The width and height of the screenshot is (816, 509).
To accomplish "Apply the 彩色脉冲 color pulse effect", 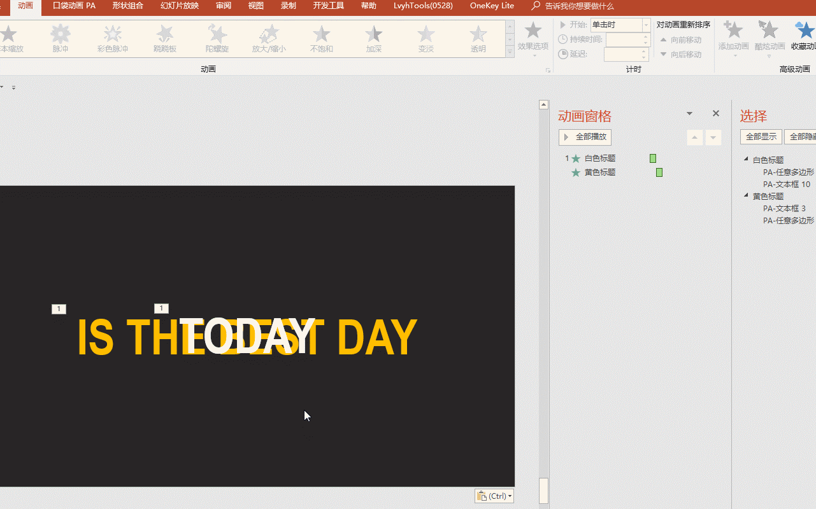I will tap(113, 38).
